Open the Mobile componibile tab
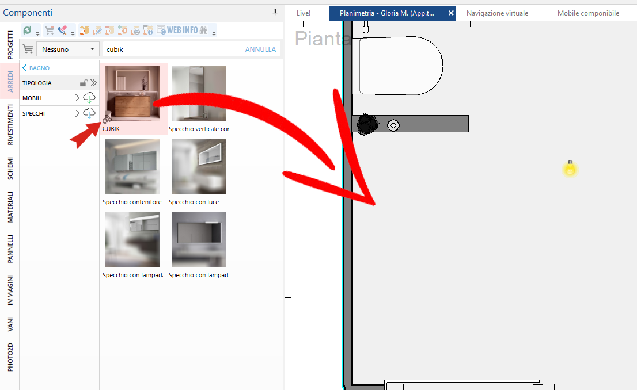Screen dimensions: 637x390 pyautogui.click(x=588, y=13)
